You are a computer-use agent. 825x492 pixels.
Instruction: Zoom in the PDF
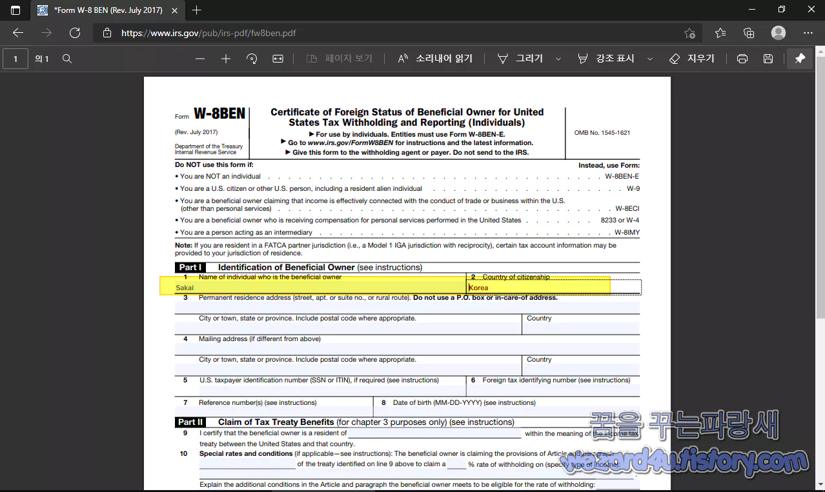pyautogui.click(x=226, y=59)
